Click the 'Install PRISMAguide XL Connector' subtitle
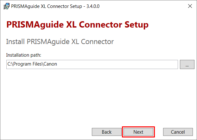This screenshot has width=197, height=140. click(x=60, y=42)
